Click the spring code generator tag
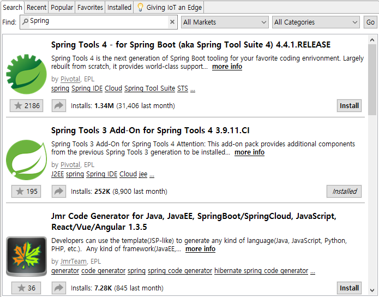The image size is (379, 297). coord(180,271)
